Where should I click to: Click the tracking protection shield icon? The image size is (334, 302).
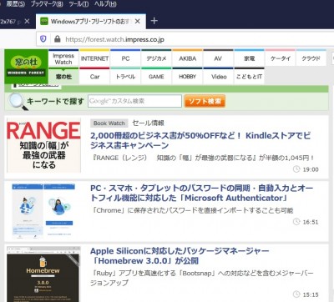coord(43,39)
